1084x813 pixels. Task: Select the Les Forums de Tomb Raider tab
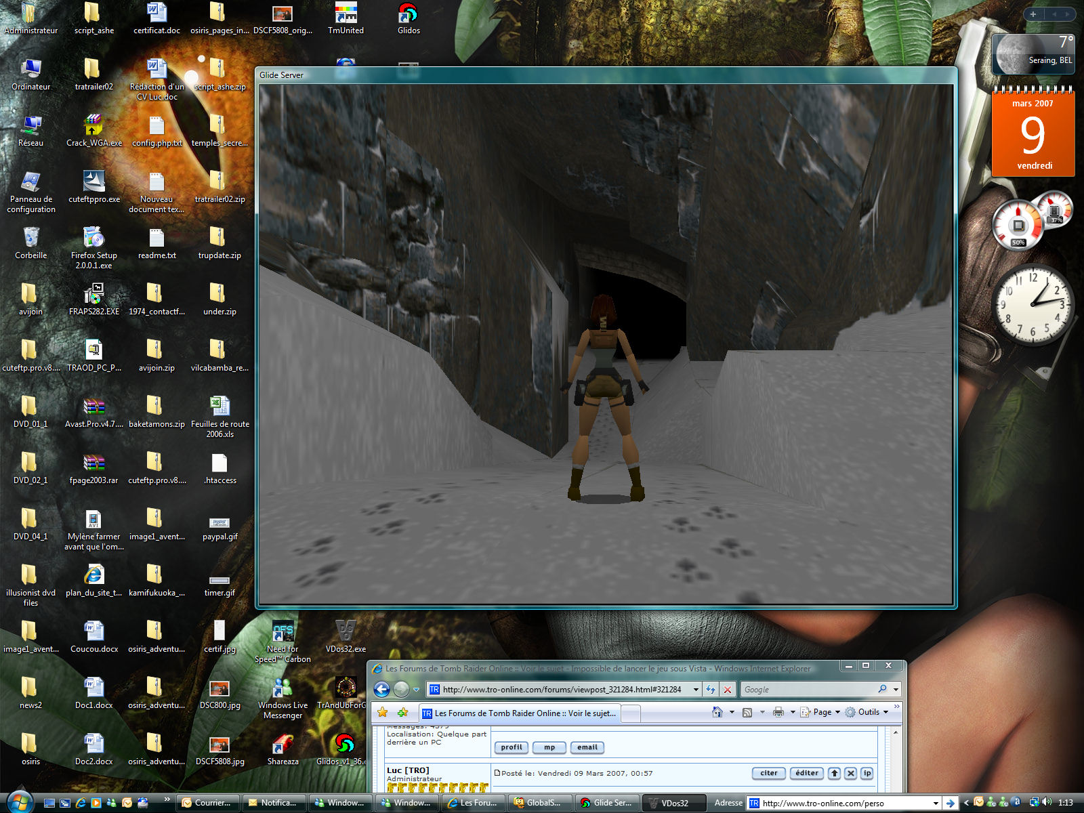pyautogui.click(x=519, y=713)
